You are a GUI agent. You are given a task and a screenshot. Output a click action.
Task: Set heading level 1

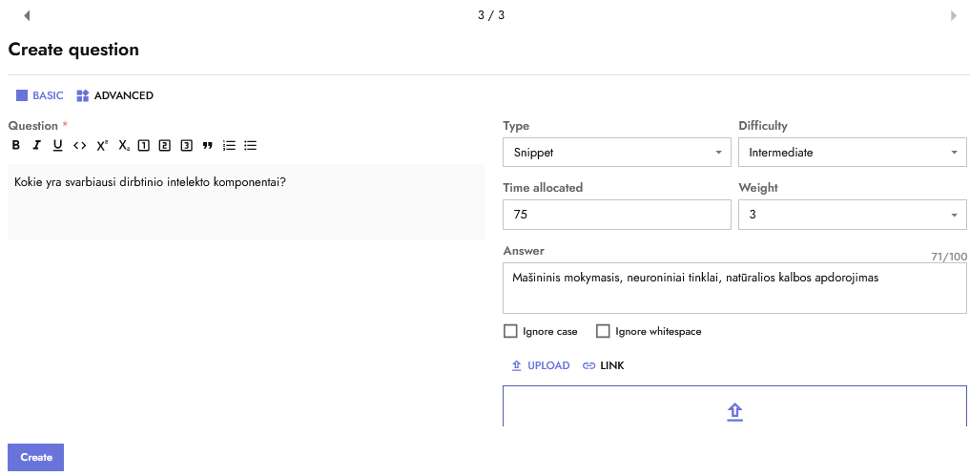(144, 146)
